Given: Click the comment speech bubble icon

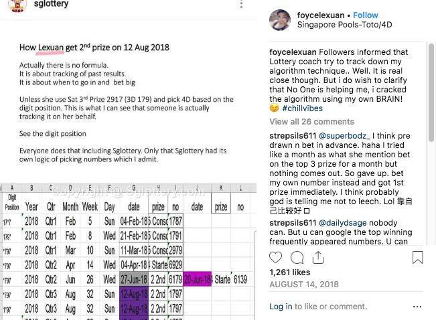Looking at the screenshot, I should tap(298, 257).
